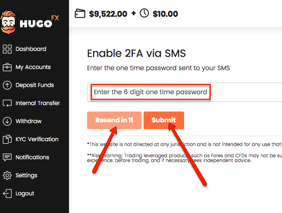The width and height of the screenshot is (282, 213).
Task: Click the Resend in 11 button
Action: [x=114, y=120]
